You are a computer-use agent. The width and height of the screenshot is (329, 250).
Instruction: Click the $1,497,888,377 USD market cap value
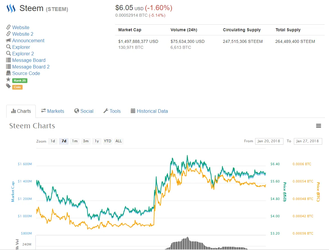tap(138, 42)
